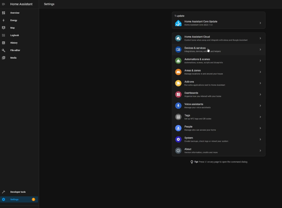Open Developer tools in the sidebar
Screen dimensions: 282x208
coord(19,192)
